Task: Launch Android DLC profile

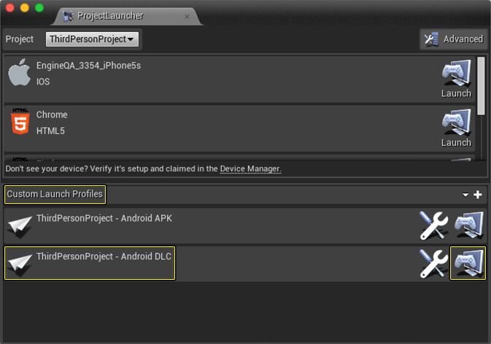Action: point(468,263)
